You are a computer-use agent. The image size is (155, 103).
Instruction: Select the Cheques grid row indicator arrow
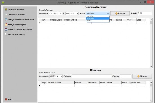click(39, 86)
